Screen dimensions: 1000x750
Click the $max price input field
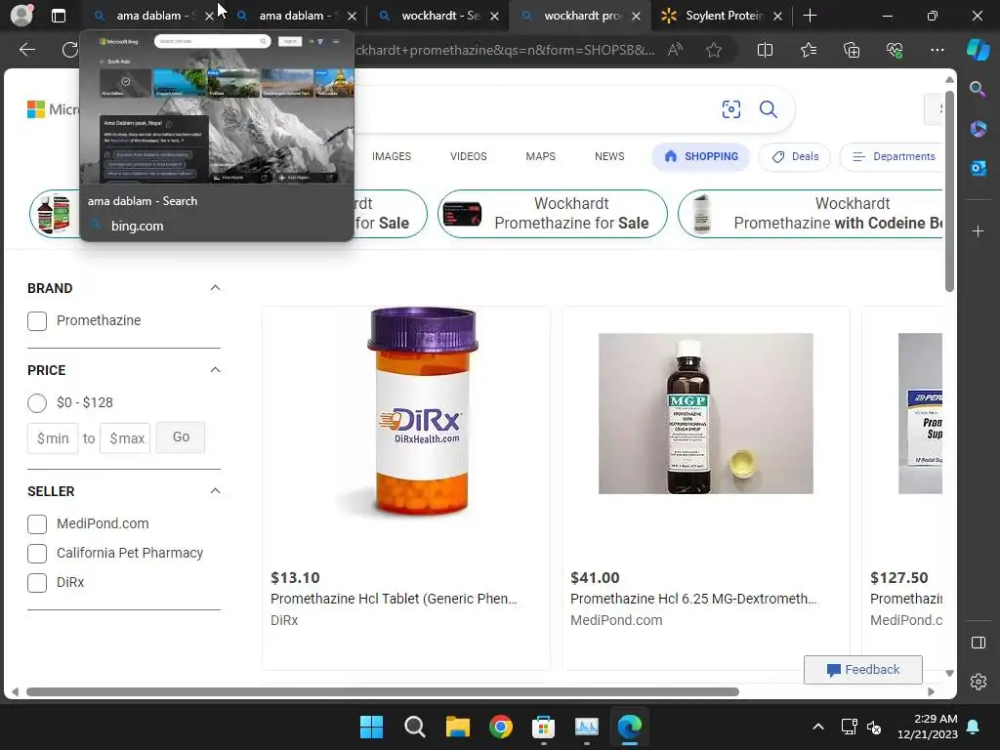125,438
